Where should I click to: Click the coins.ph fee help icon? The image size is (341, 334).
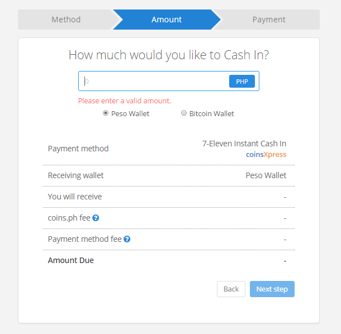[x=96, y=218]
